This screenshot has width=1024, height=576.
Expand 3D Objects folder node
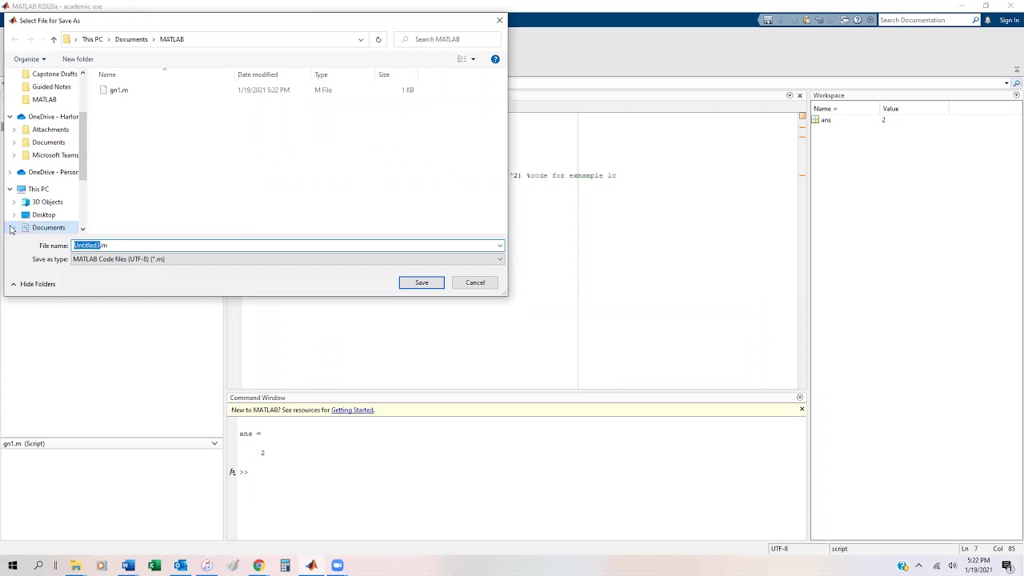click(14, 202)
